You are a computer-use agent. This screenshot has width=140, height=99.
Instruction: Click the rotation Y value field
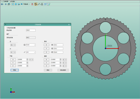(55, 63)
